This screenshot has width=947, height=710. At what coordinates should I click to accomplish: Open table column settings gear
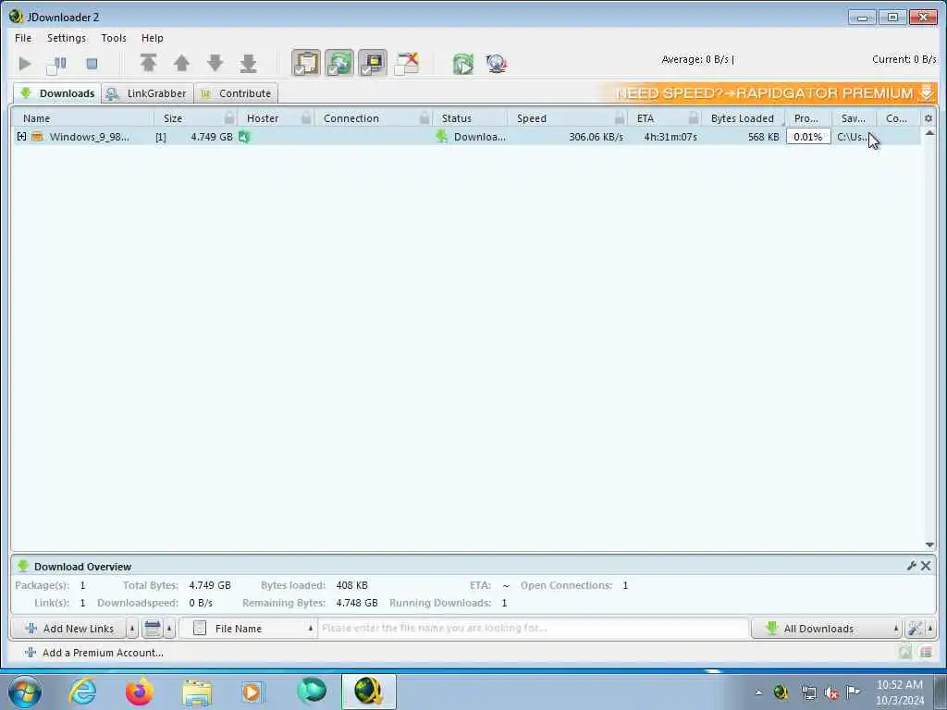tap(929, 118)
